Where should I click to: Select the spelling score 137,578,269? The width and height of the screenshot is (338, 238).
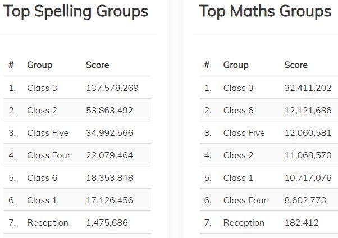112,88
